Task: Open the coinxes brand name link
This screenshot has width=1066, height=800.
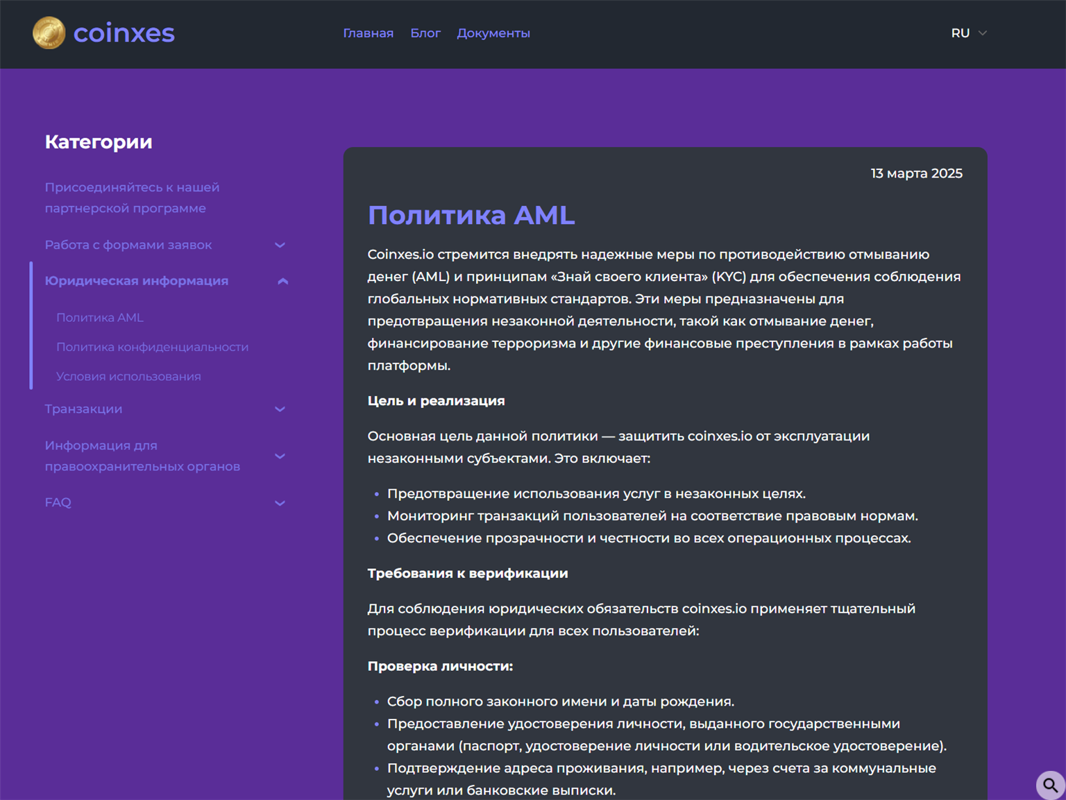Action: [x=124, y=33]
